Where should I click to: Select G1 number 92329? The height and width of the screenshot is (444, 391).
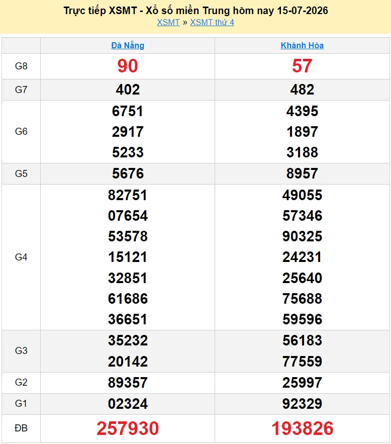pos(302,404)
